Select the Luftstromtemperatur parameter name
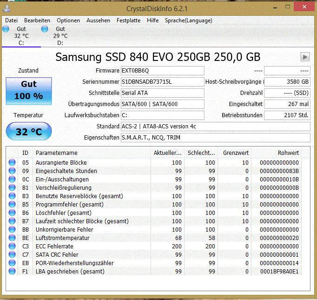This screenshot has width=317, height=300. click(x=62, y=238)
